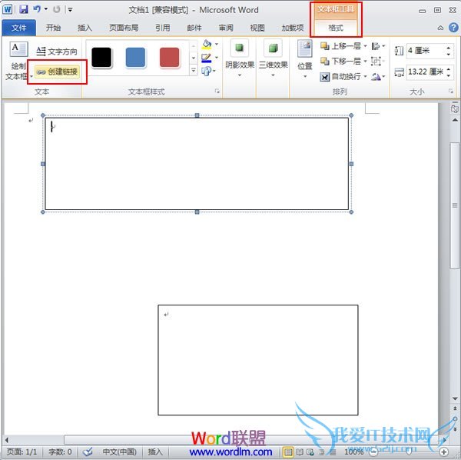The height and width of the screenshot is (460, 461).
Task: Click the Undo arrow icon
Action: (x=37, y=9)
